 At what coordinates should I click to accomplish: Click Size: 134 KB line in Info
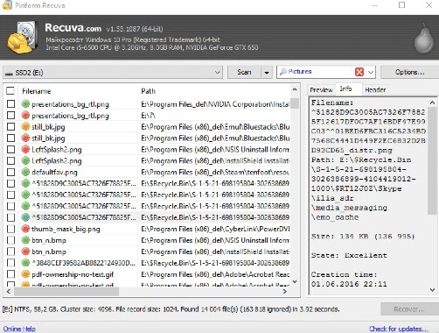coord(363,237)
